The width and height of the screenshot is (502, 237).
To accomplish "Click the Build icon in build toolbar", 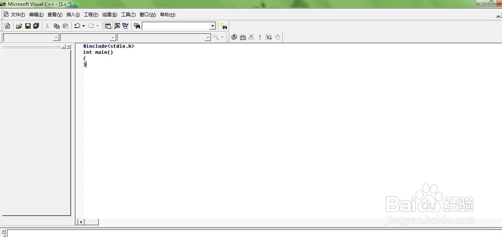I will pos(242,37).
